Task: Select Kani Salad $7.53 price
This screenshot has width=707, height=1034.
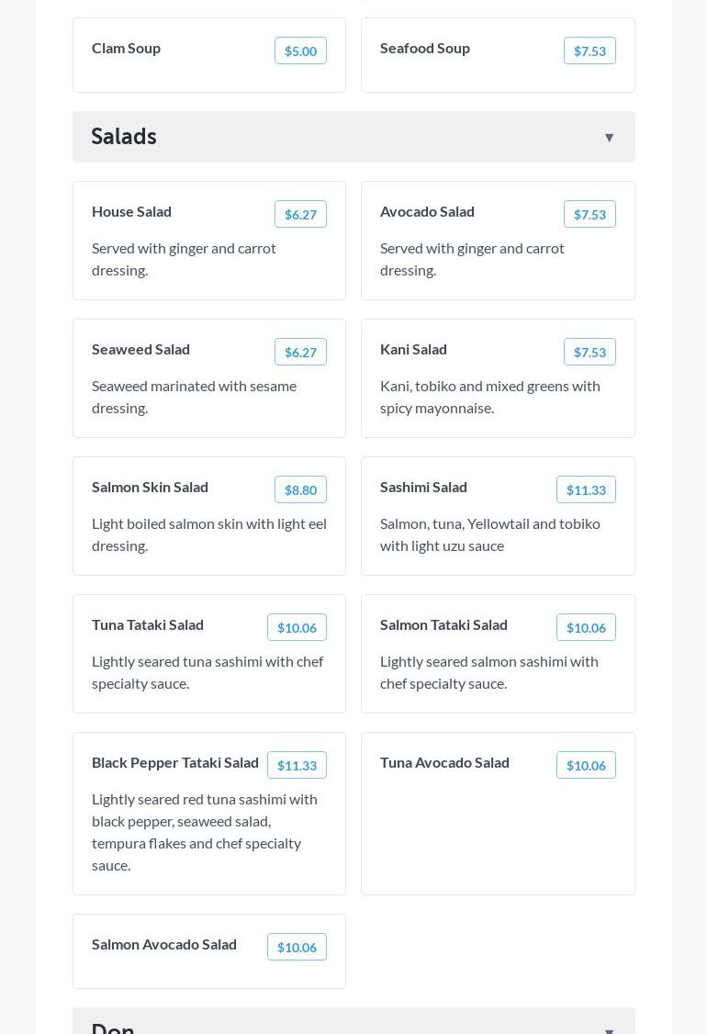Action: 589,353
